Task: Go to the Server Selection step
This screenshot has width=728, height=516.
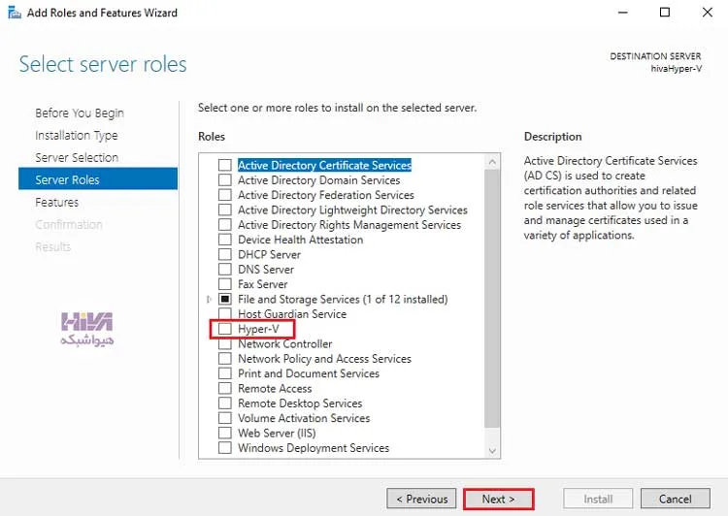Action: [x=77, y=158]
